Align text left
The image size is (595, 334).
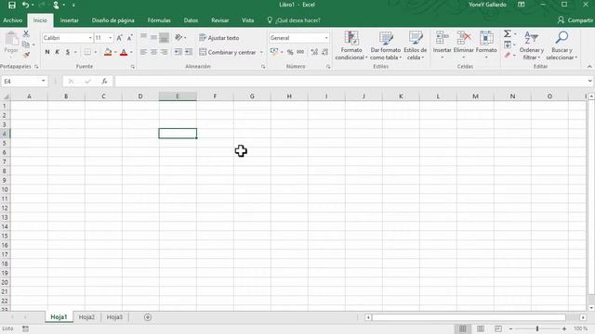pyautogui.click(x=143, y=52)
